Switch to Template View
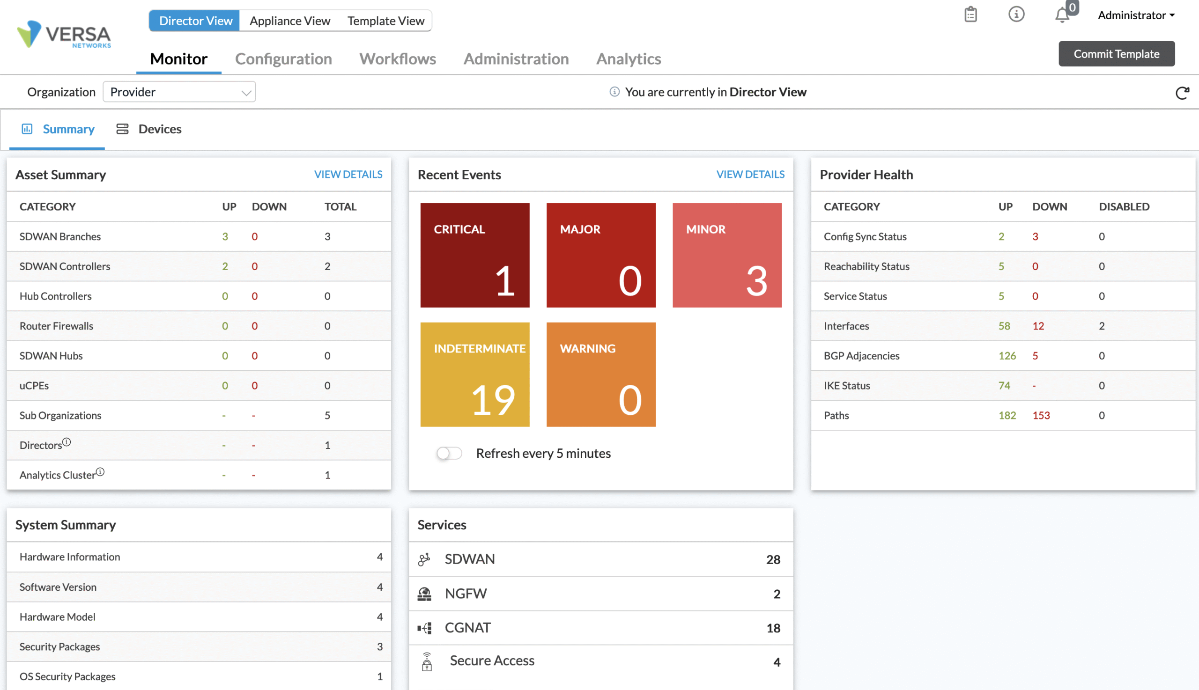The height and width of the screenshot is (690, 1199). [x=385, y=21]
